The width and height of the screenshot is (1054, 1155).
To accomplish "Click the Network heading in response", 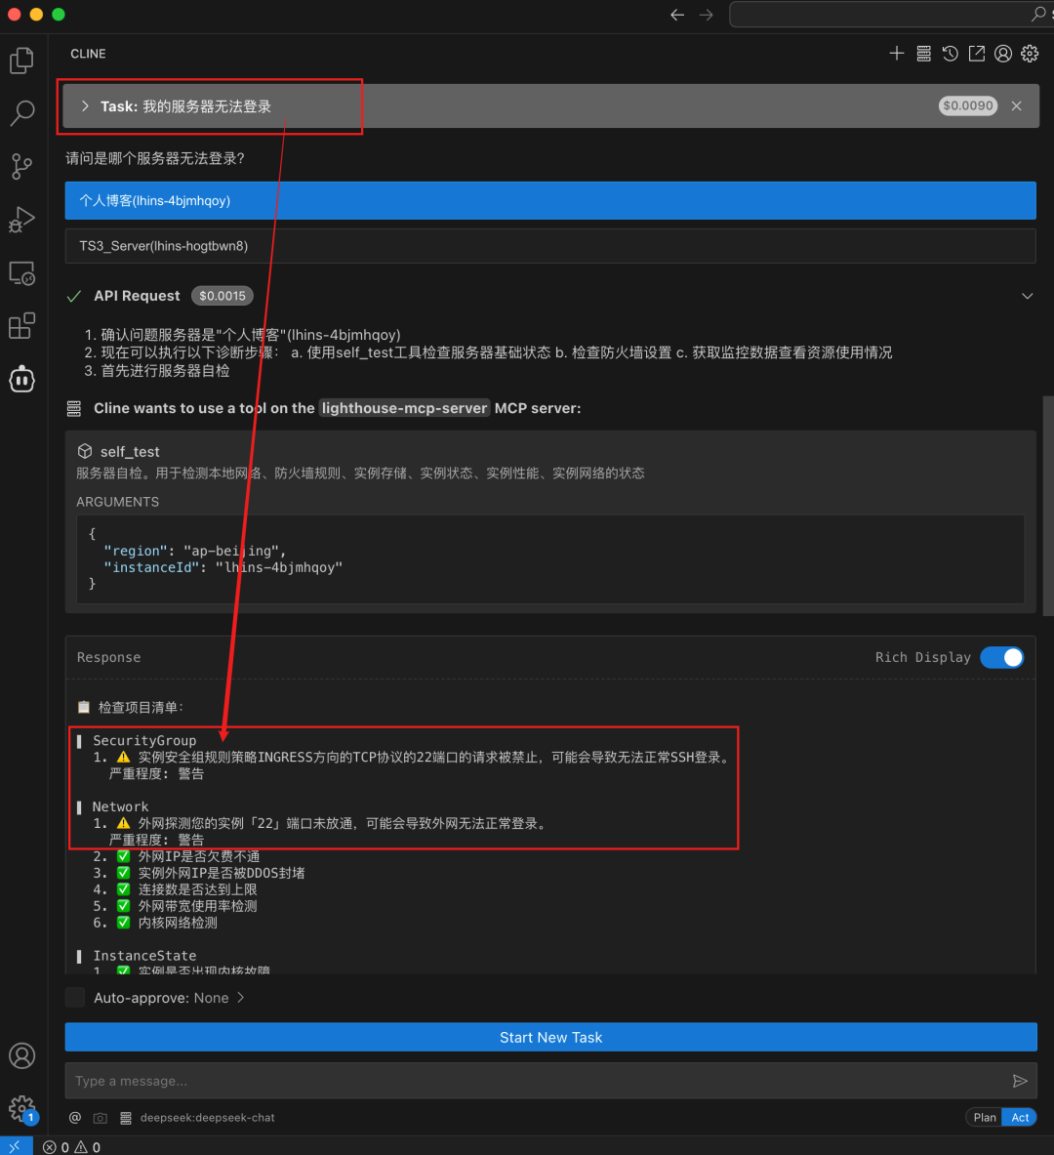I will coord(121,806).
